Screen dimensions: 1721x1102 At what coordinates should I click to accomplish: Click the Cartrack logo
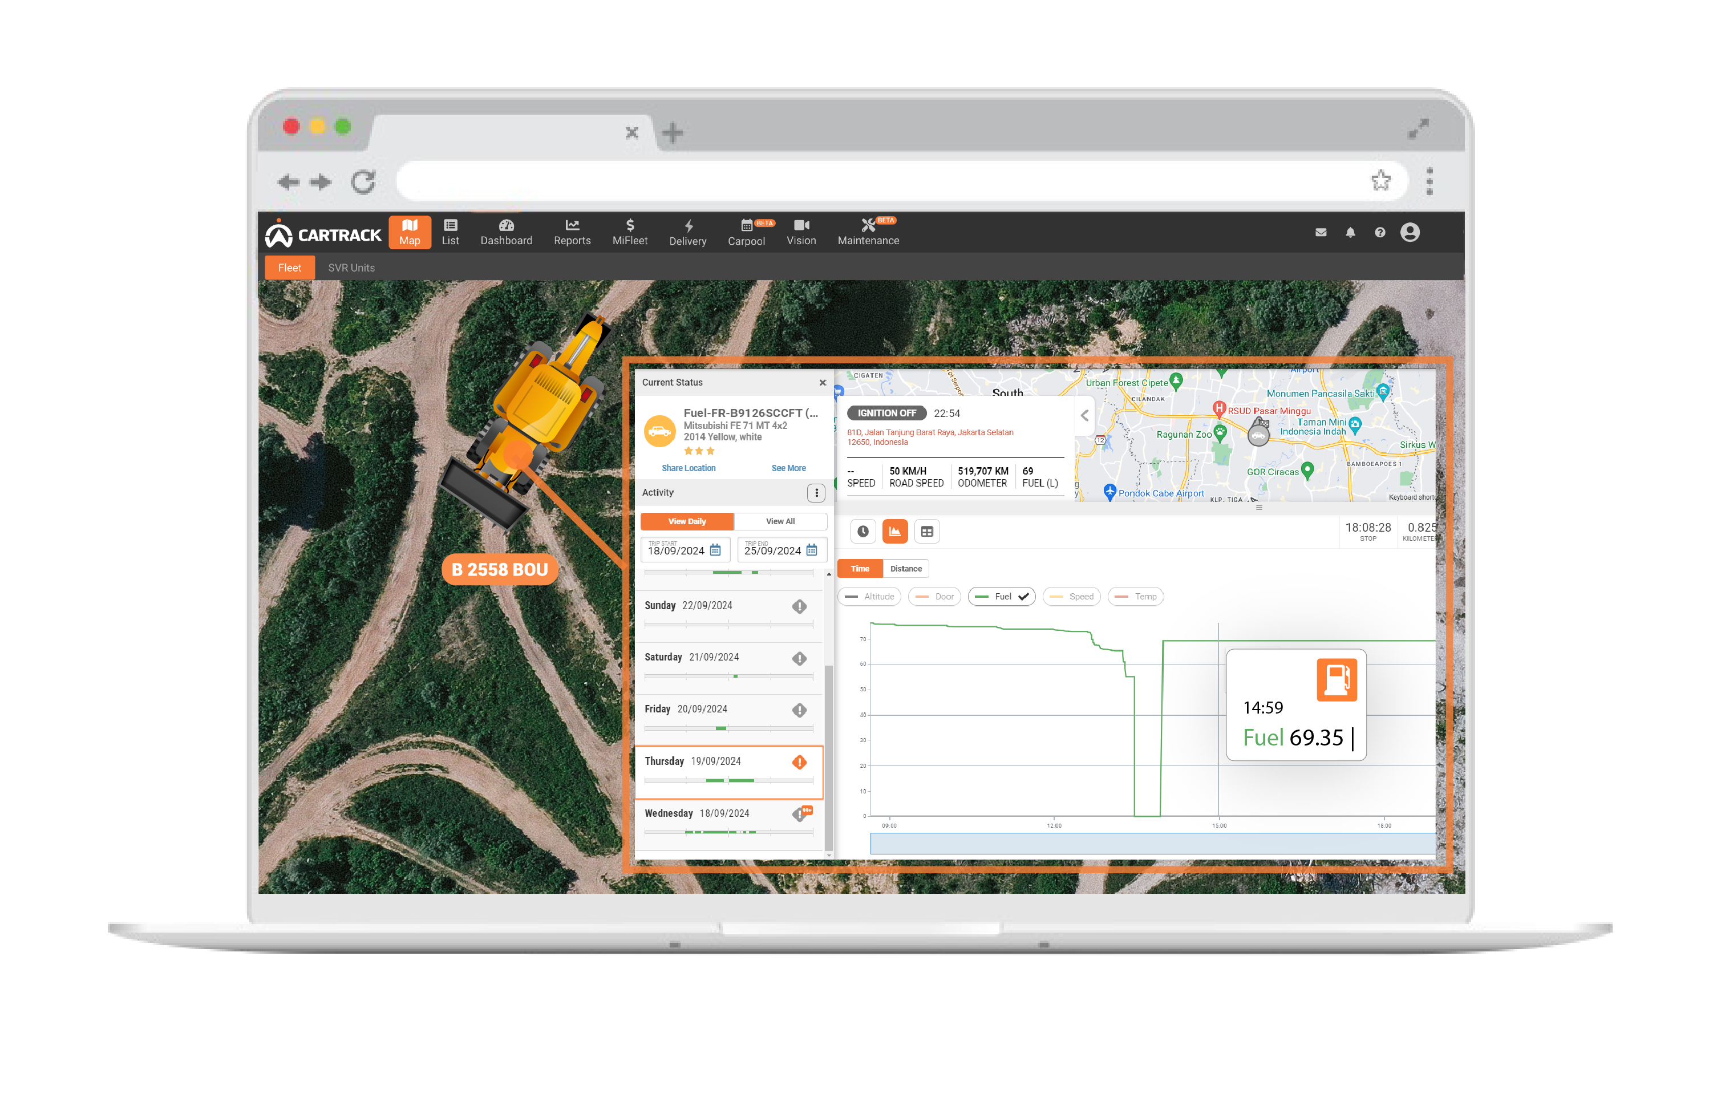coord(323,234)
